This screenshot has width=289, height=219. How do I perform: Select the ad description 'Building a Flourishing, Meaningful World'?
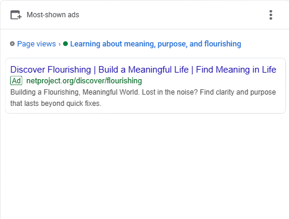tap(74, 92)
